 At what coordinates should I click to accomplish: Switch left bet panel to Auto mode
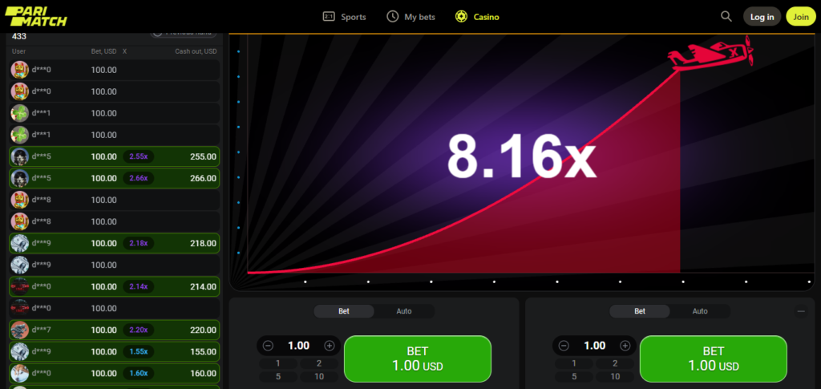tap(404, 311)
